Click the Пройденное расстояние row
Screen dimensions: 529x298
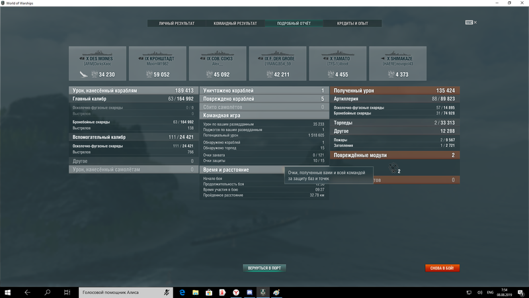[x=264, y=195]
